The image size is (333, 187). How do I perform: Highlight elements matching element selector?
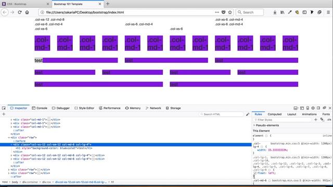click(266, 136)
